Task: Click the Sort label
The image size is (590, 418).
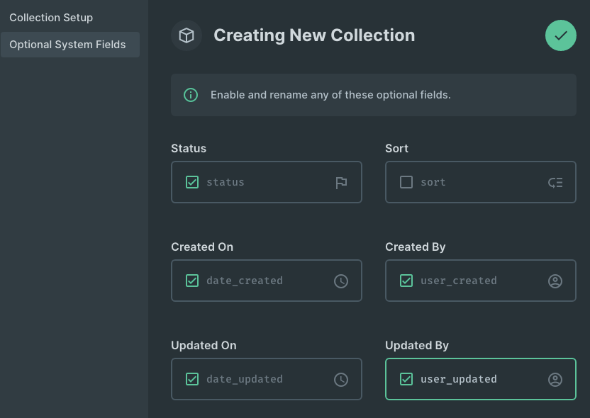Action: coord(396,149)
